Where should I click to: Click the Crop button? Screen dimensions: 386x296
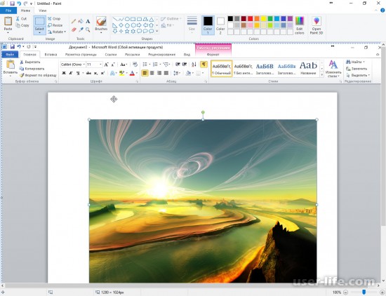tap(54, 19)
